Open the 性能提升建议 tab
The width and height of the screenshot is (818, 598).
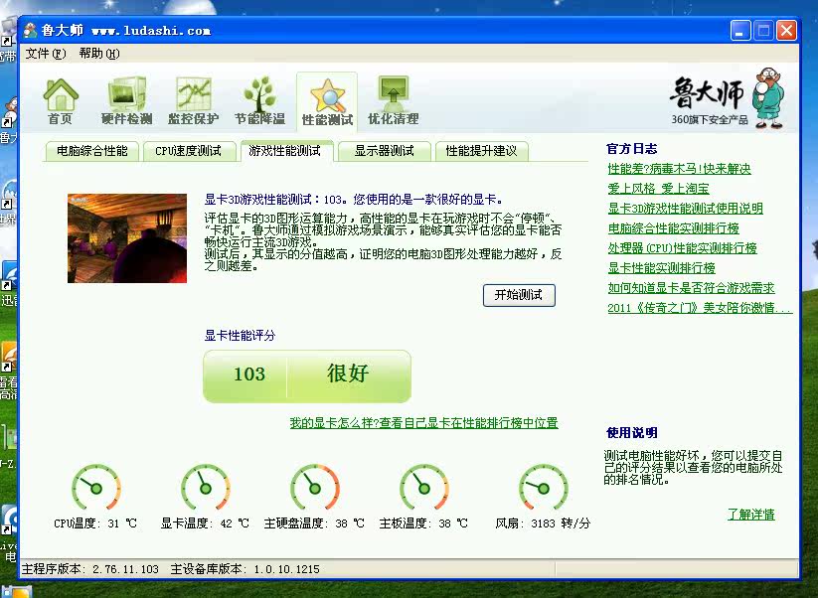point(481,151)
